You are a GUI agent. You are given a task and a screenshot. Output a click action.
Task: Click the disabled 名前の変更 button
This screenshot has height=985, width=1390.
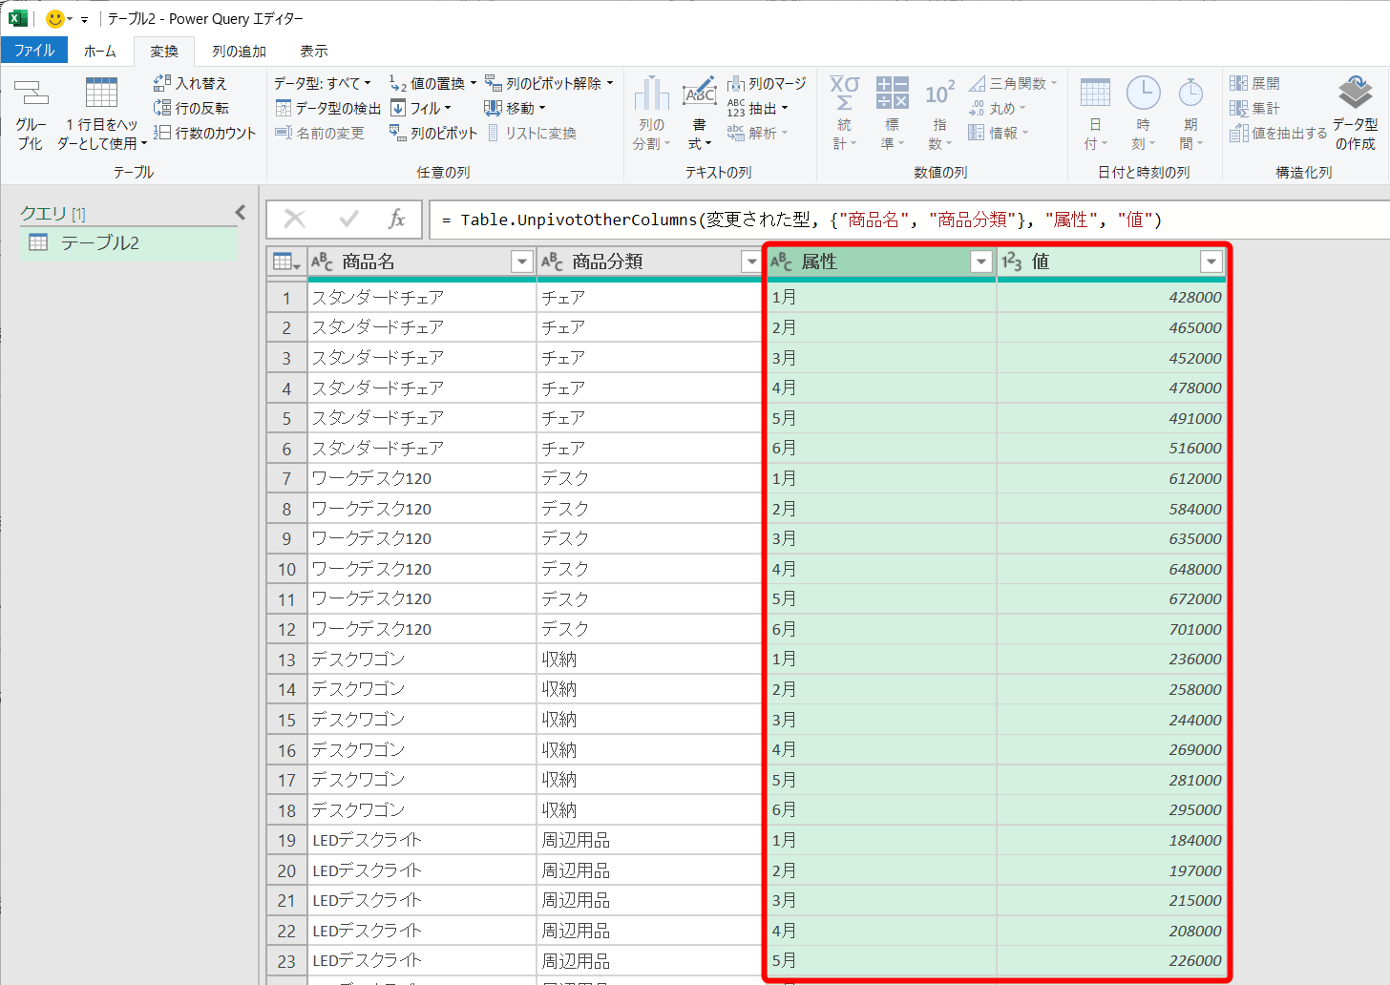pyautogui.click(x=319, y=133)
